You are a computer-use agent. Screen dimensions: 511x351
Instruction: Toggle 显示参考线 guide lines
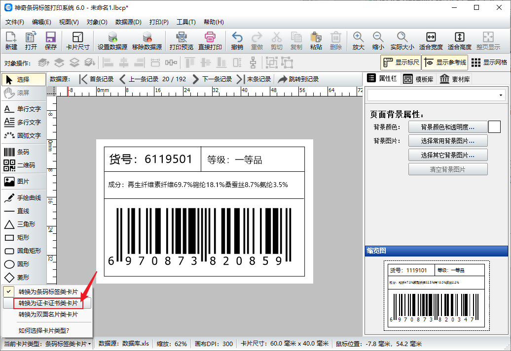click(445, 62)
